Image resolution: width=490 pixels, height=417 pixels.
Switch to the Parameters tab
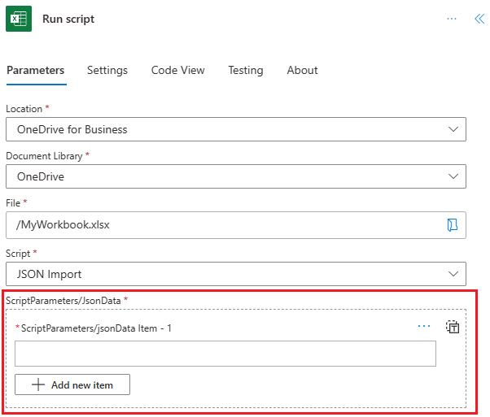point(36,70)
